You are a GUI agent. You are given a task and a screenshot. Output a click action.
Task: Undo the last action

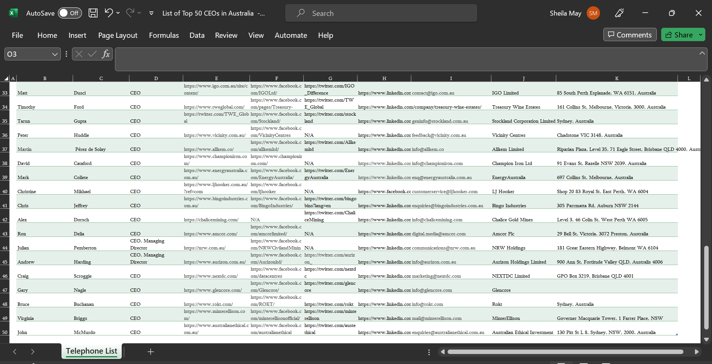(109, 13)
